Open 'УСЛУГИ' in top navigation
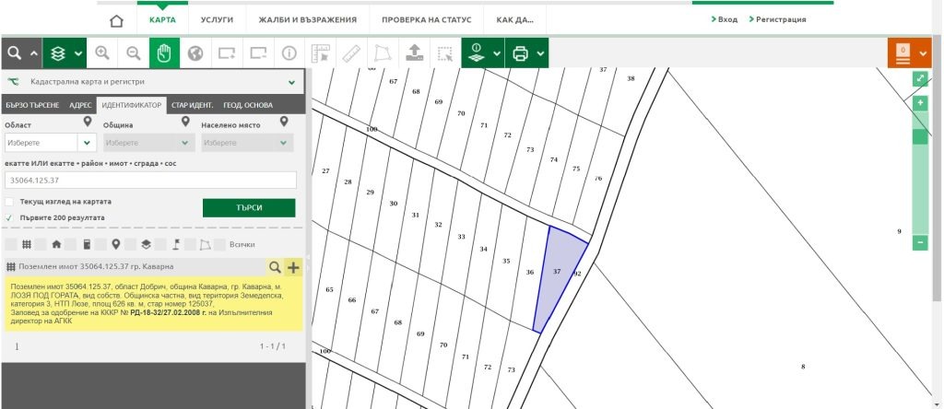The image size is (944, 409). click(216, 19)
